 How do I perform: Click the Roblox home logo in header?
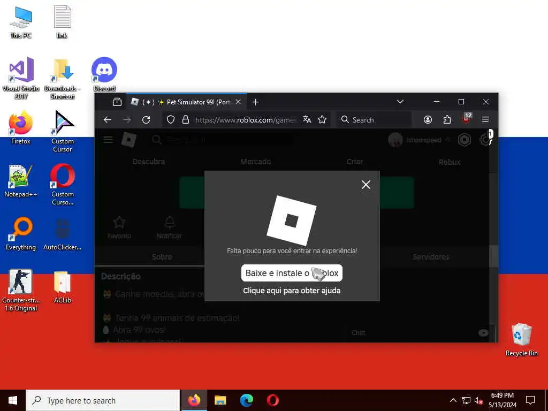point(128,140)
